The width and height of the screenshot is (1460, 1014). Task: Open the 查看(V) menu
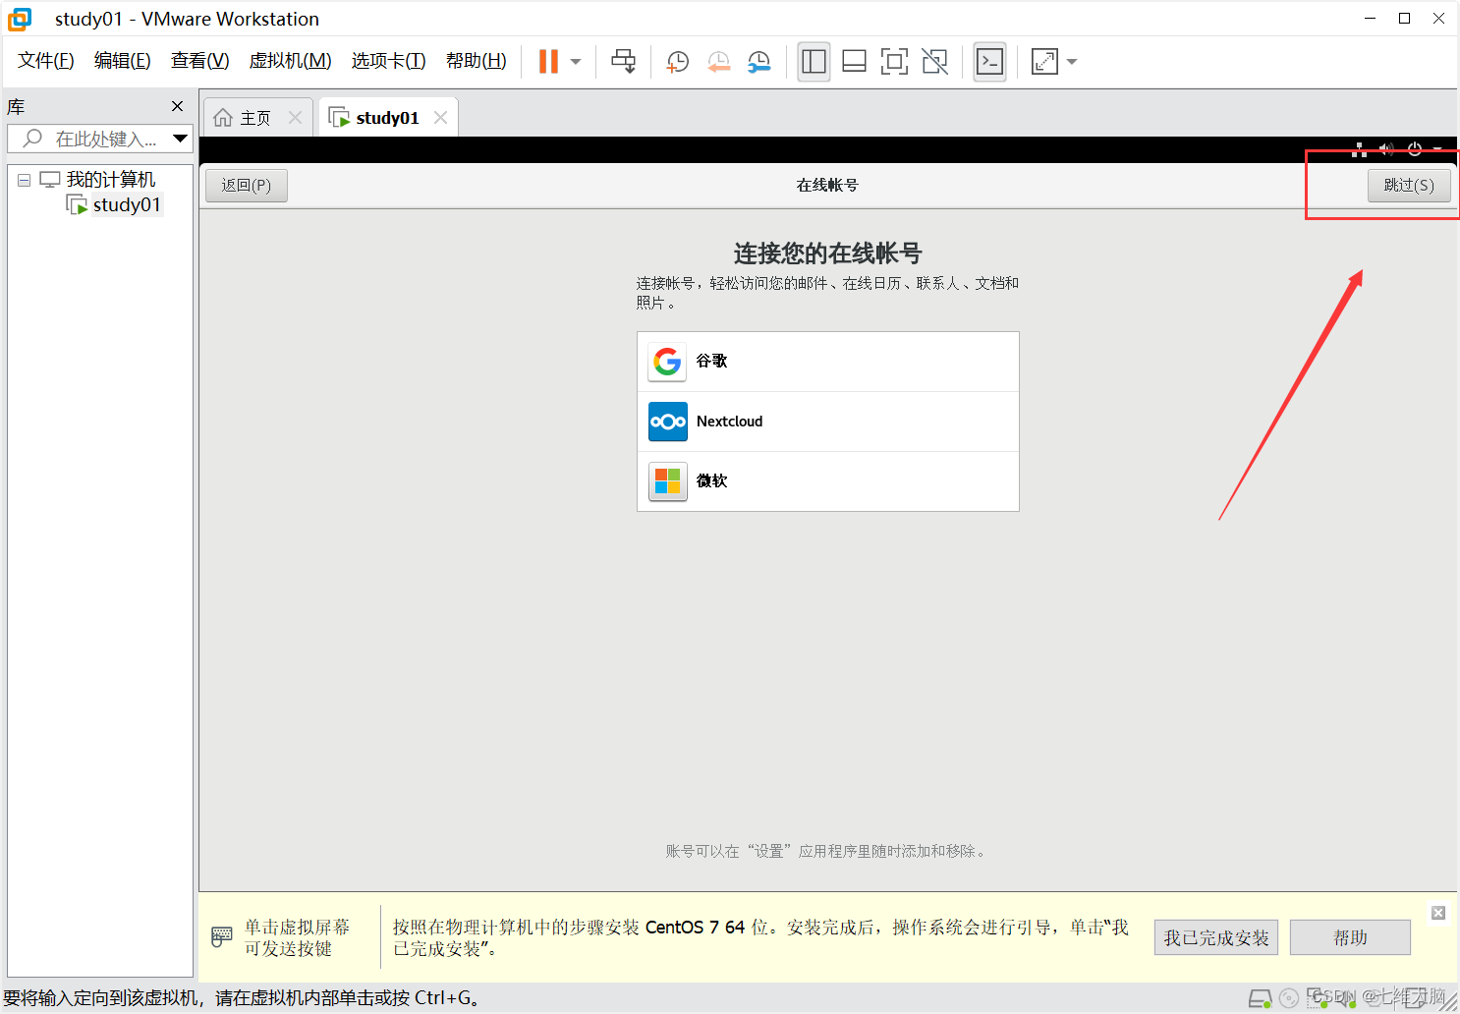200,61
